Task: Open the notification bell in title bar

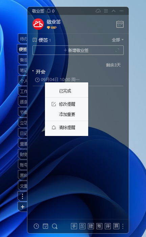Action: [49, 11]
